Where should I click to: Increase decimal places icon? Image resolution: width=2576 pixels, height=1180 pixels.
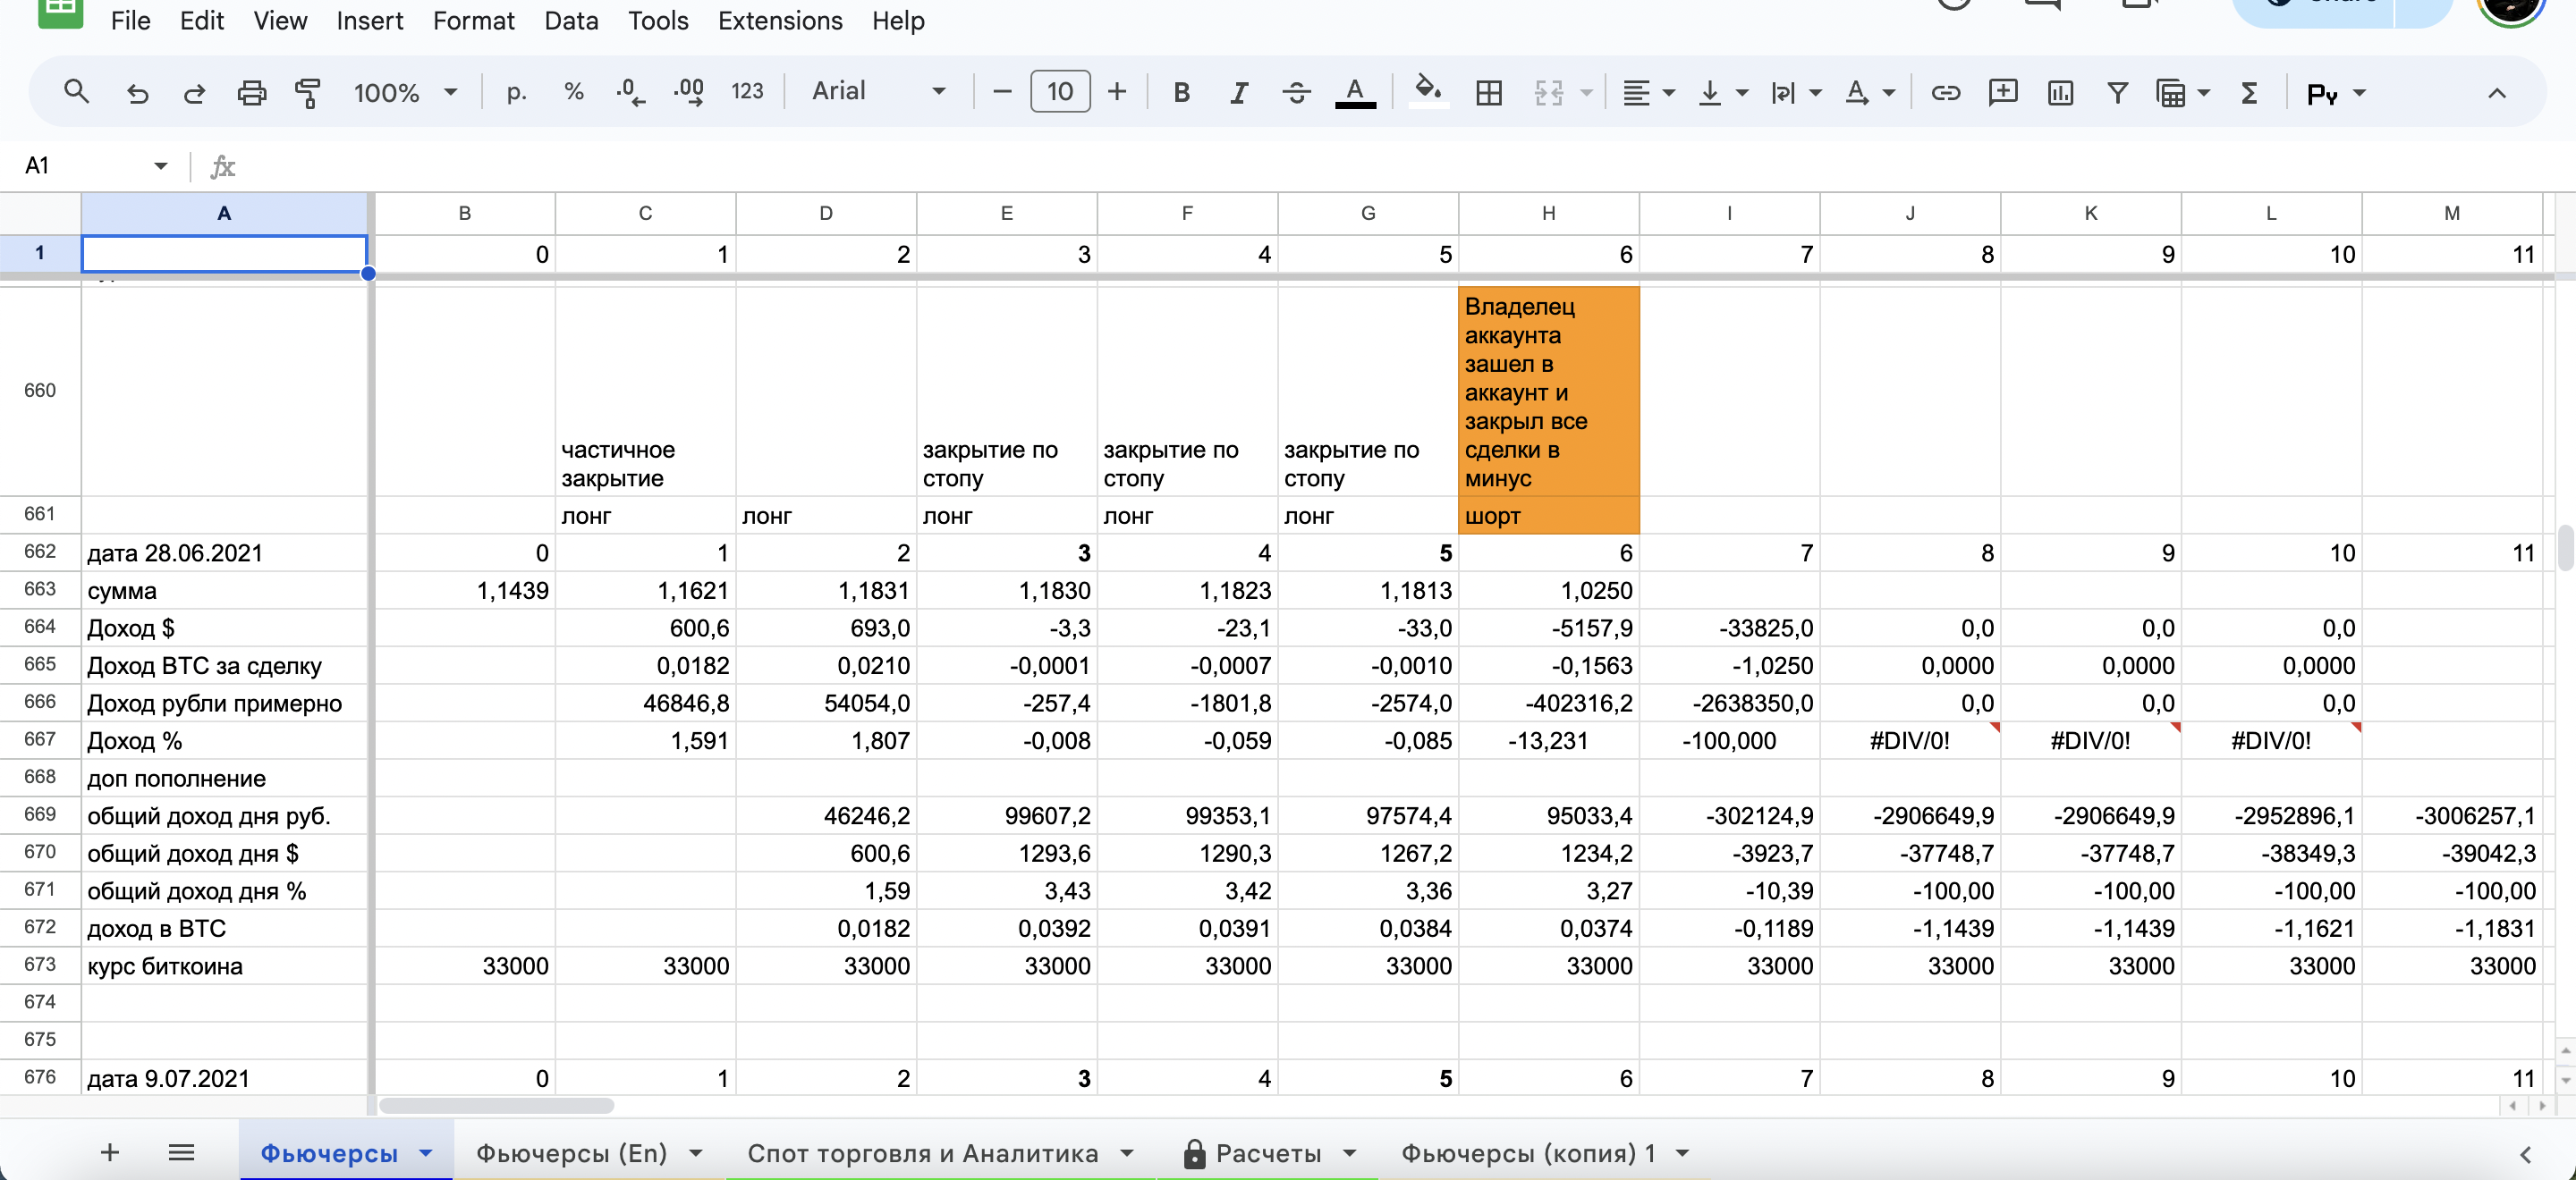689,92
